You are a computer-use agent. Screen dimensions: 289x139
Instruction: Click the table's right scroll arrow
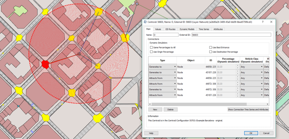point(268,104)
